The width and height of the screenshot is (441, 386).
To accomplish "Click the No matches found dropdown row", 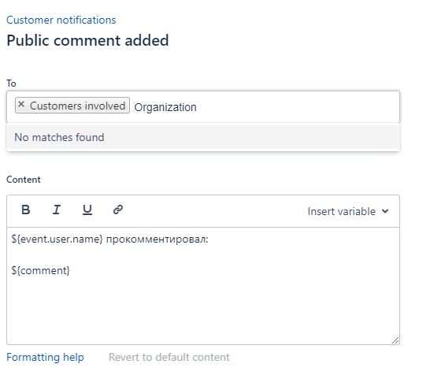I will (203, 137).
